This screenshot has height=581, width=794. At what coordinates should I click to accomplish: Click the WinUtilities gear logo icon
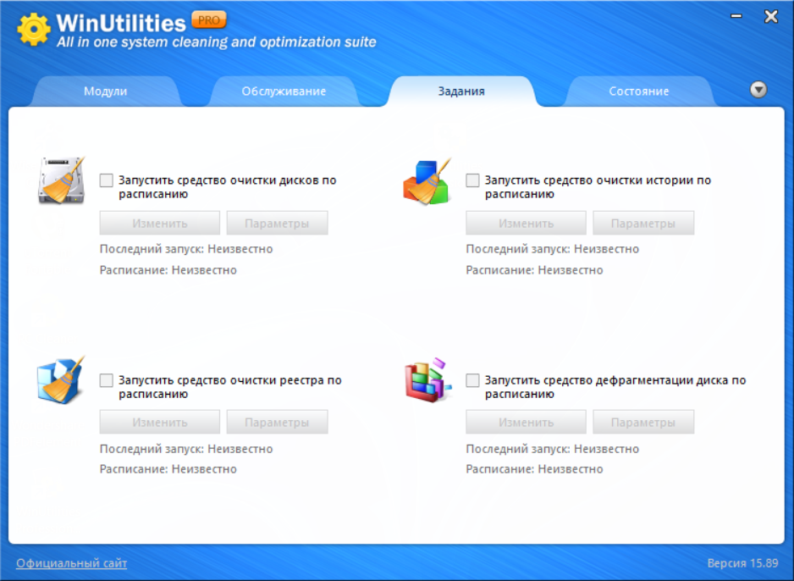tap(33, 30)
